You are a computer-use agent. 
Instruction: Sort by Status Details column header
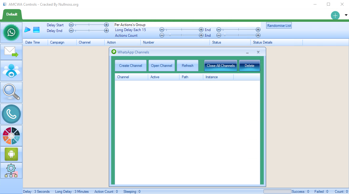(277, 42)
